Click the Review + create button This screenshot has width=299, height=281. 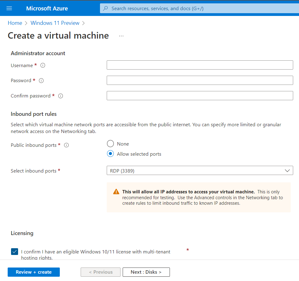(x=33, y=272)
